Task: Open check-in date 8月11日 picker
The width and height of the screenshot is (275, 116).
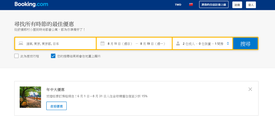Action: point(120,44)
